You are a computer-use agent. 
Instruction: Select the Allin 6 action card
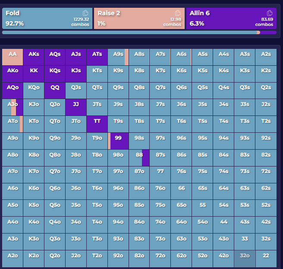[231, 18]
